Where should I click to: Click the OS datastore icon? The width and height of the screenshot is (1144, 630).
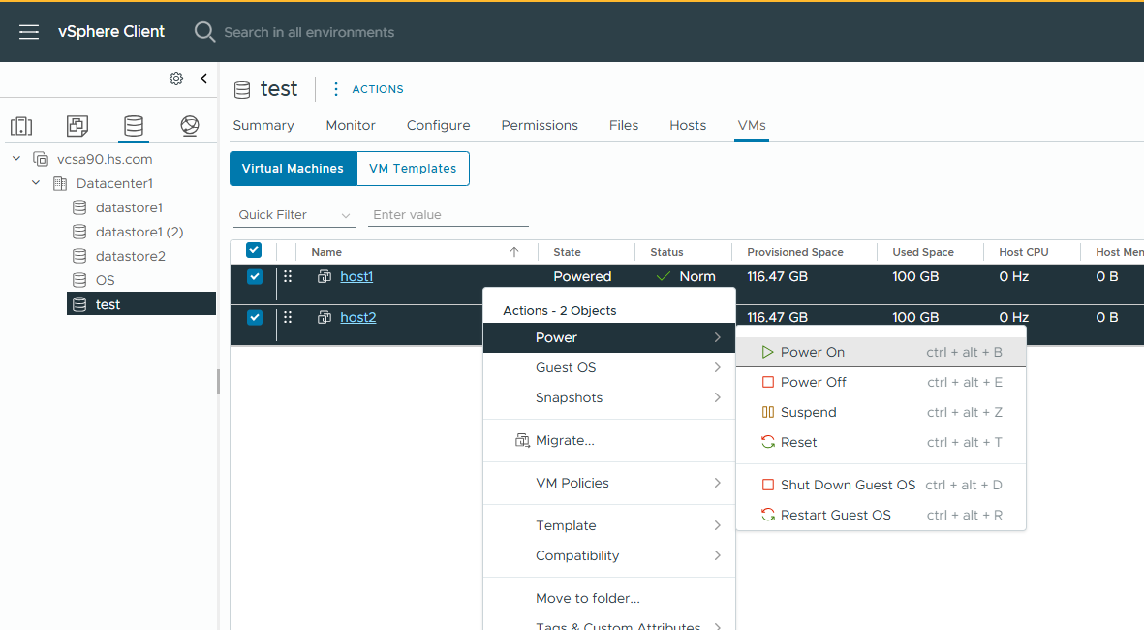click(x=79, y=280)
